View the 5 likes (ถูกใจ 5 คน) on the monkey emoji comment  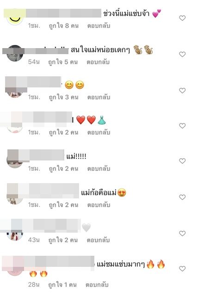[63, 62]
